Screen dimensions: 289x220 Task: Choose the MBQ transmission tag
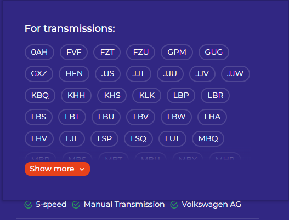pos(208,138)
